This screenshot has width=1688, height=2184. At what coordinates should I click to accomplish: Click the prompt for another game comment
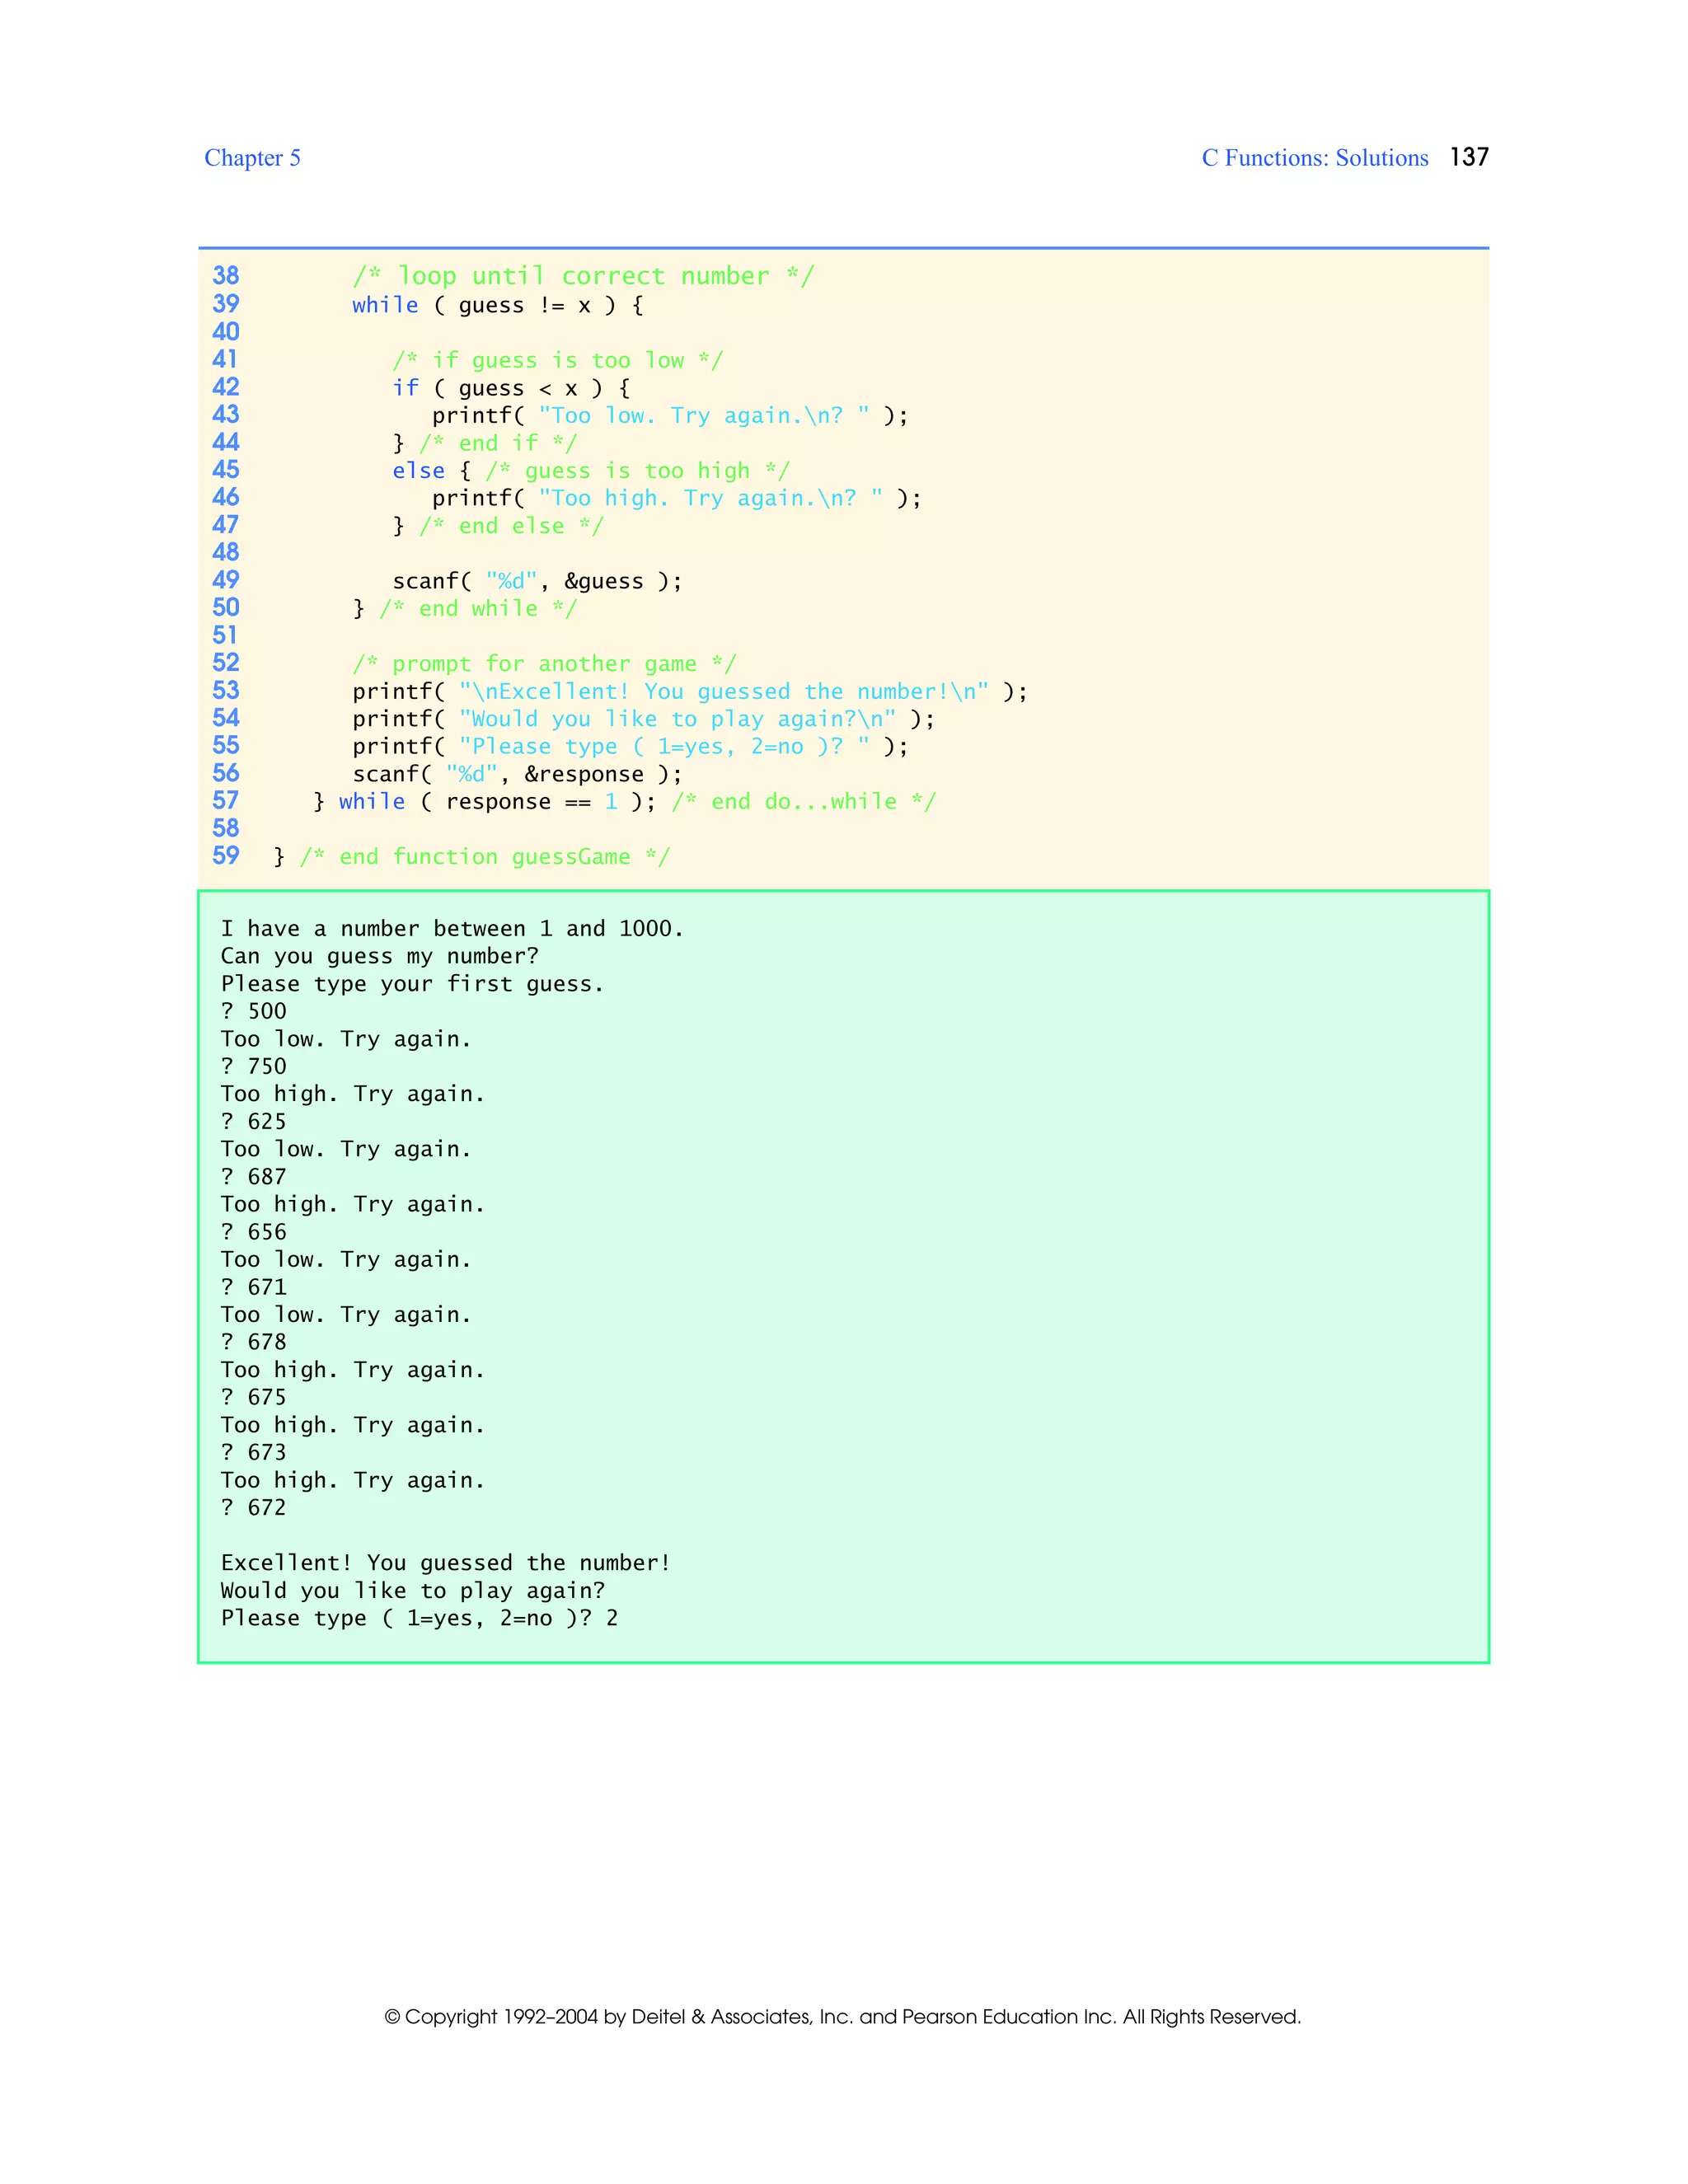tap(544, 664)
